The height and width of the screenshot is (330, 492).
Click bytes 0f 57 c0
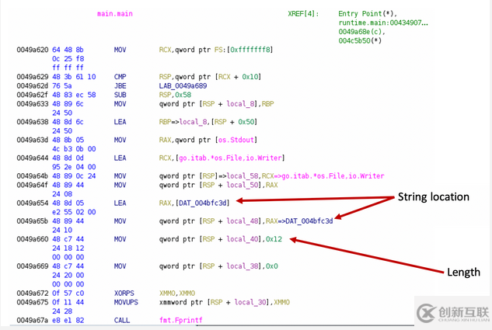[x=68, y=294]
